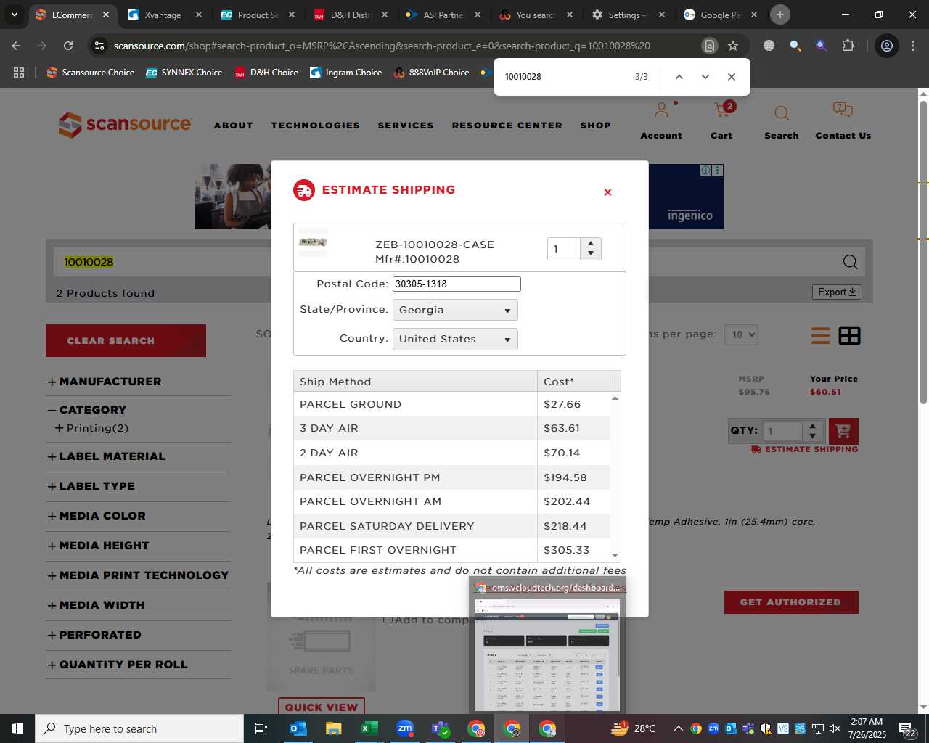Click the ScanSource logo
This screenshot has width=929, height=743.
click(125, 125)
